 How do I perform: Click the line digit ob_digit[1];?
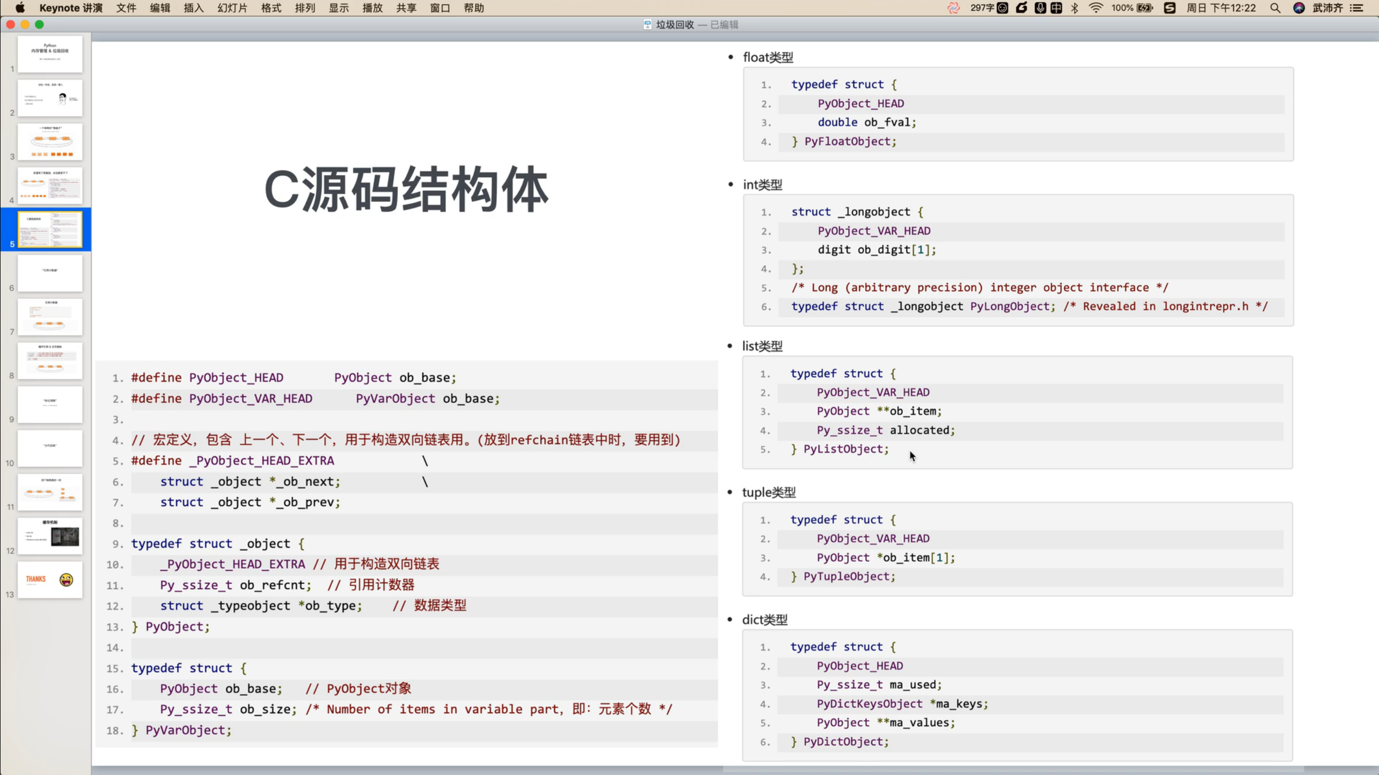877,250
